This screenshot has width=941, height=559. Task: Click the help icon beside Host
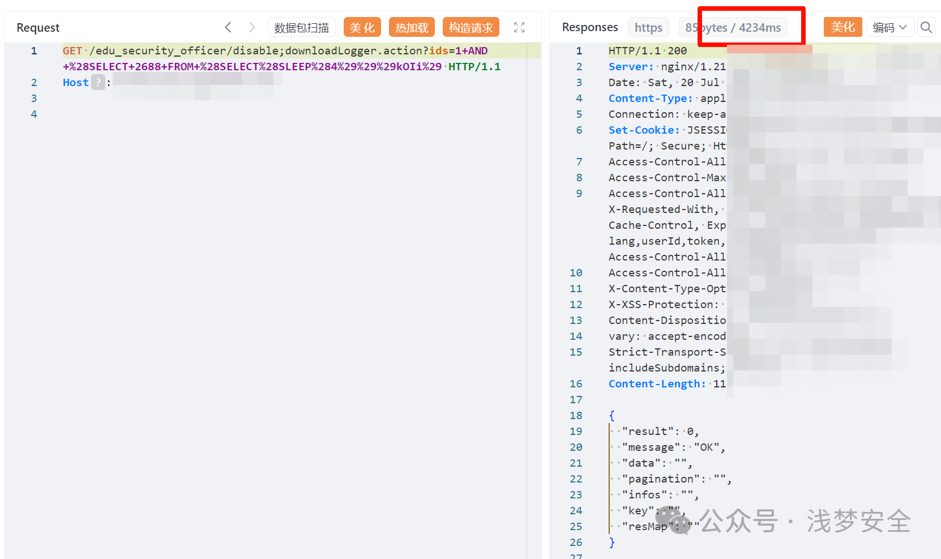(x=98, y=82)
